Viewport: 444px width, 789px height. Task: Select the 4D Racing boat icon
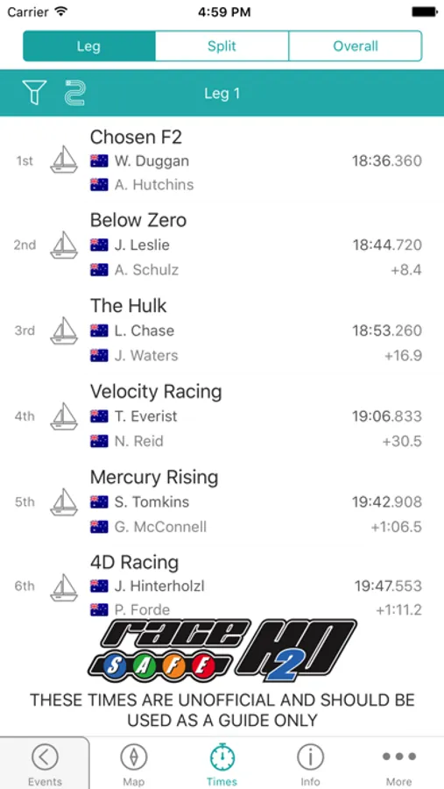[64, 587]
